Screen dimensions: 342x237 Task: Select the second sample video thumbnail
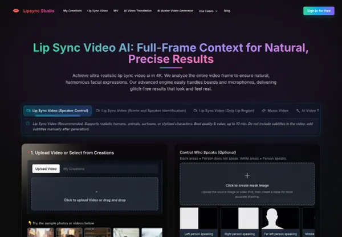[69, 232]
